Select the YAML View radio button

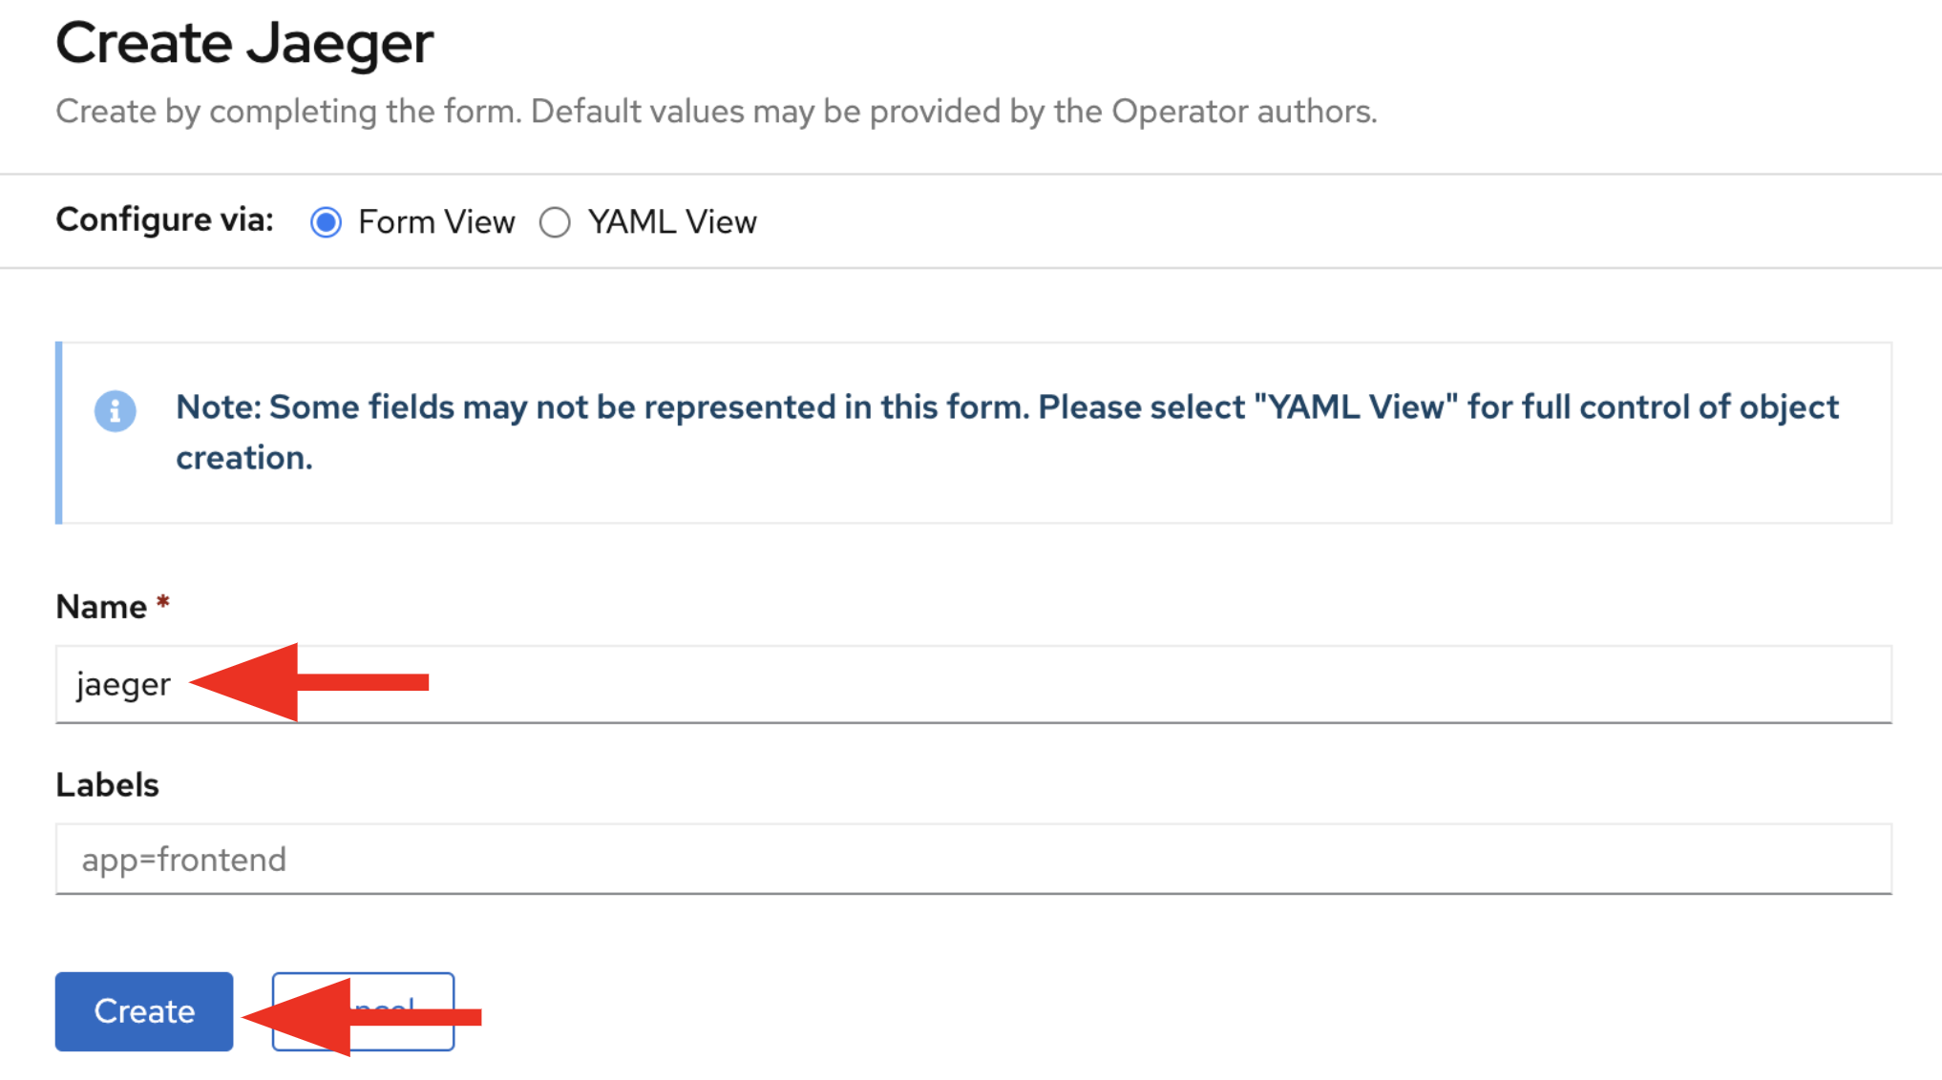555,222
